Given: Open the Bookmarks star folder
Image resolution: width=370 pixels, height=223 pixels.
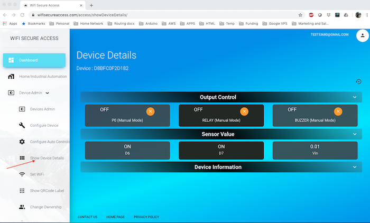Looking at the screenshot, I should point(33,24).
